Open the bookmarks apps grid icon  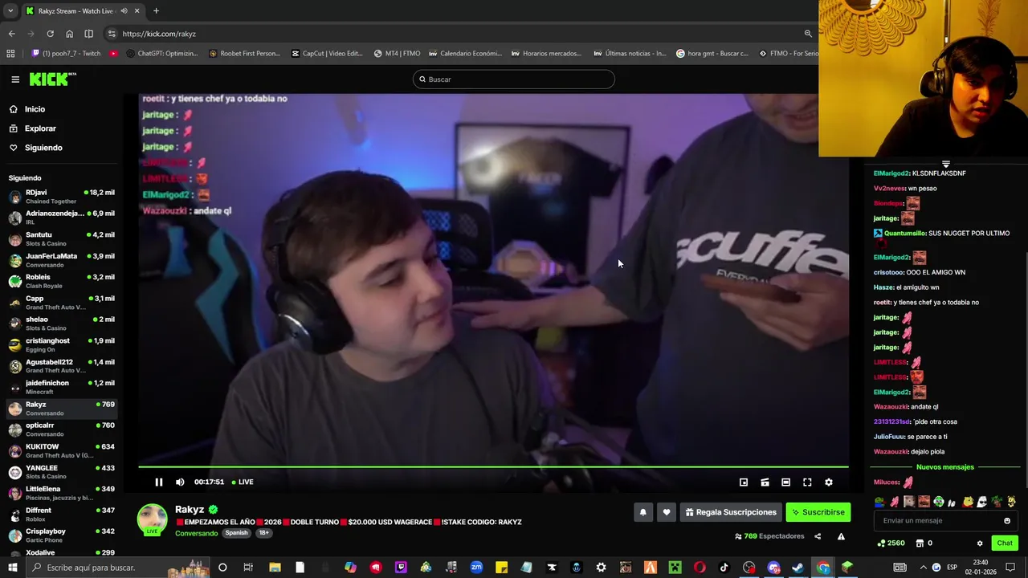pyautogui.click(x=10, y=54)
